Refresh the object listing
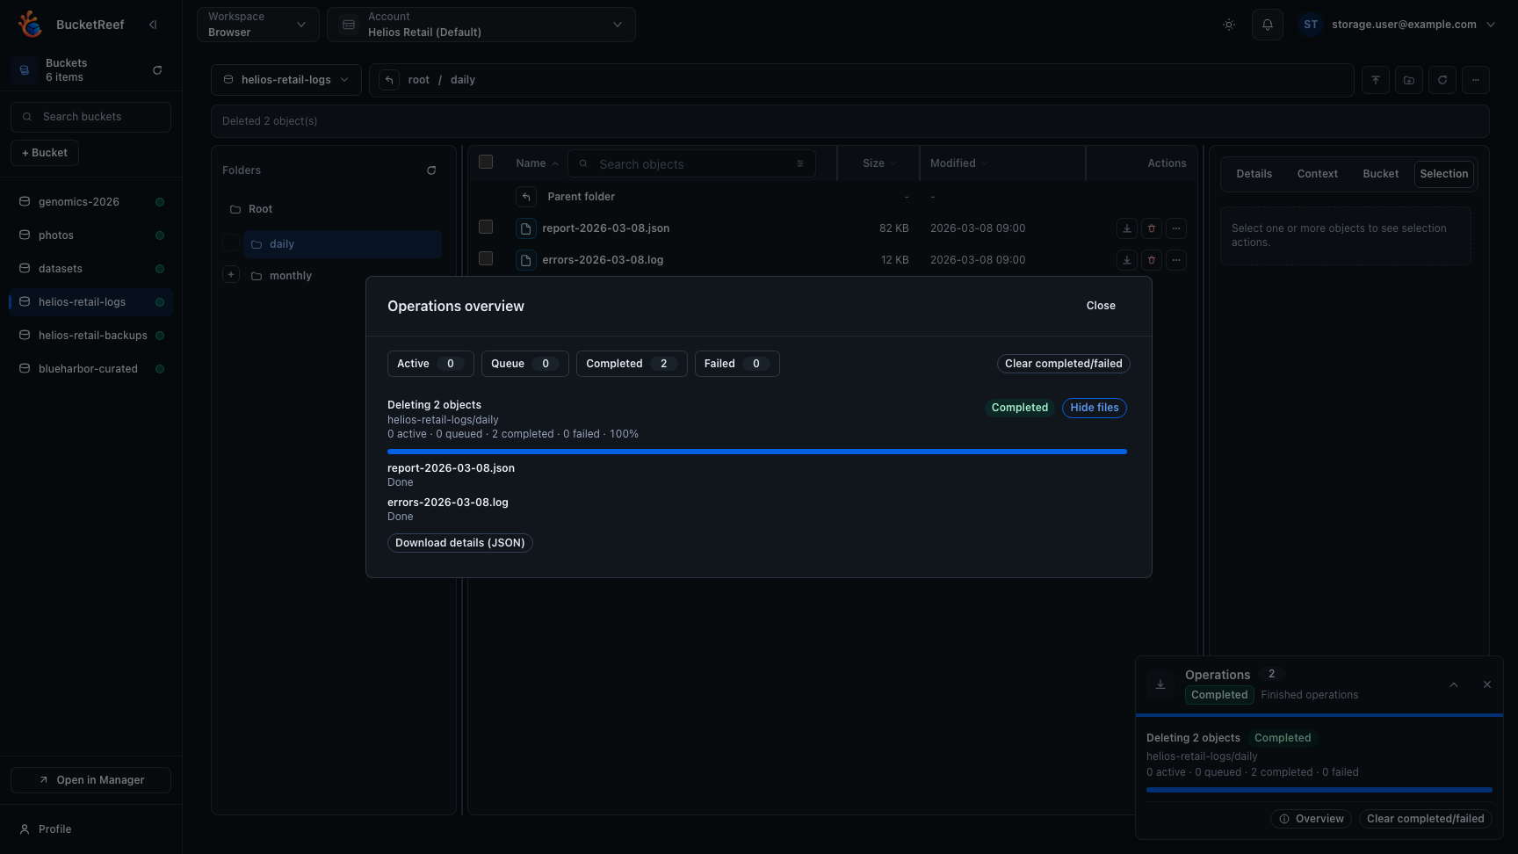 coord(1442,80)
